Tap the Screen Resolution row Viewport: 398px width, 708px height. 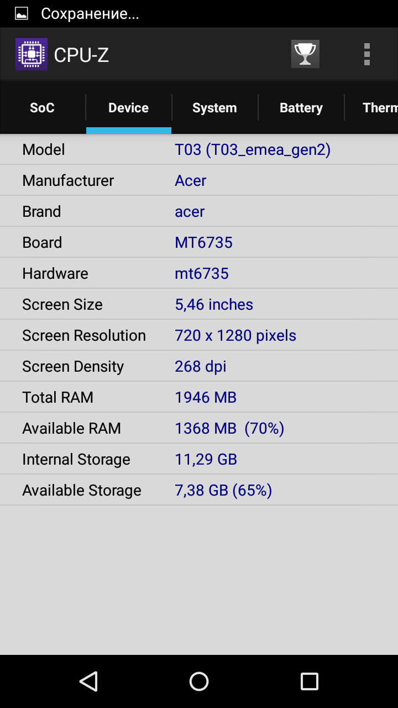pos(199,336)
